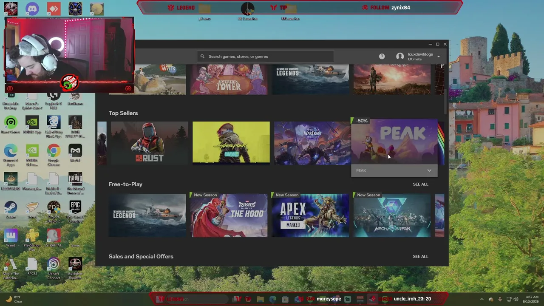
Task: Open the weather widget on taskbar
Action: pyautogui.click(x=14, y=299)
